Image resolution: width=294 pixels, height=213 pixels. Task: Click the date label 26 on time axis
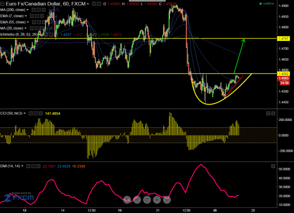coord(215,210)
